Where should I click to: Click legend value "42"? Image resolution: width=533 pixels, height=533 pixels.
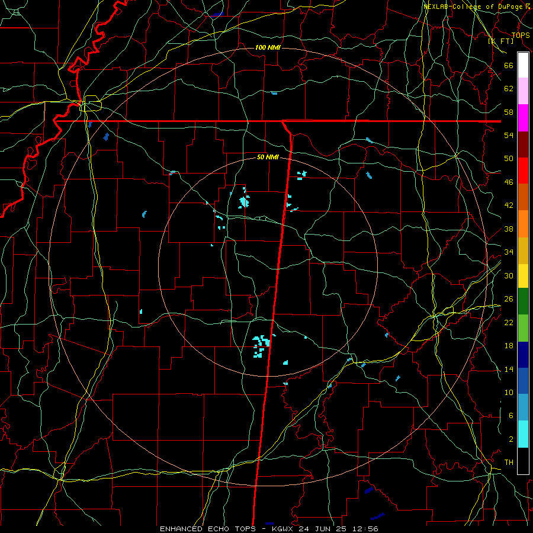(x=509, y=205)
